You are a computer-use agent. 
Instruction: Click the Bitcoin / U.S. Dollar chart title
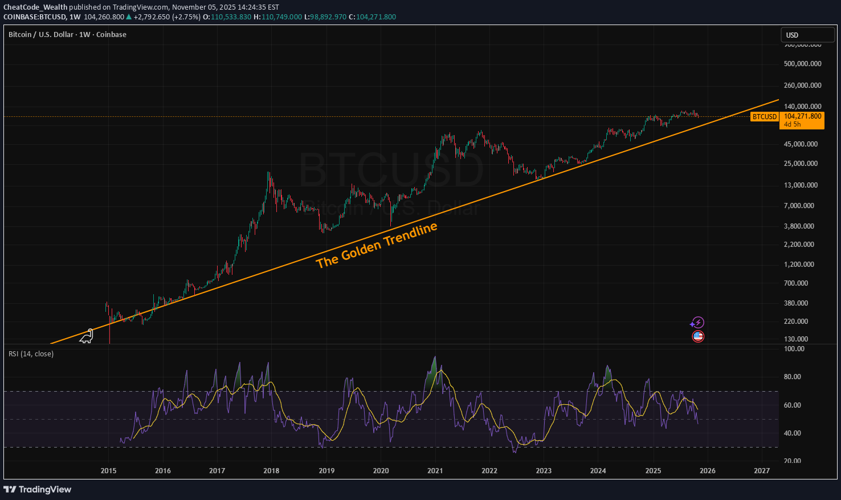40,35
